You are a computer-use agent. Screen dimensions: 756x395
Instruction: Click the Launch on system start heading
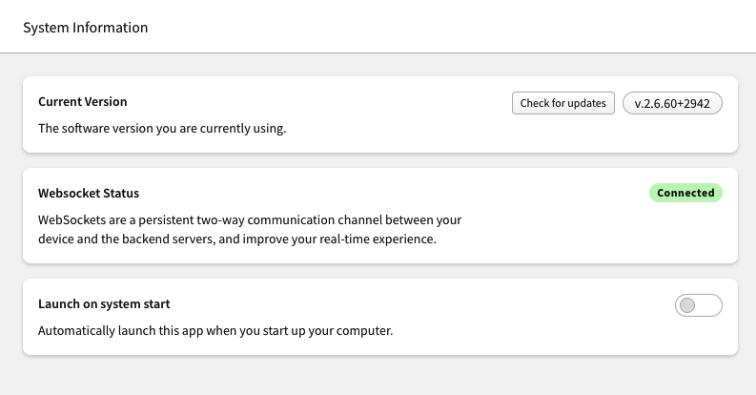(104, 304)
